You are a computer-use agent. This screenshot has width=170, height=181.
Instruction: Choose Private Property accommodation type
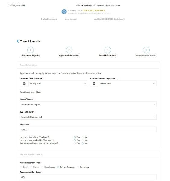click(x=58, y=167)
